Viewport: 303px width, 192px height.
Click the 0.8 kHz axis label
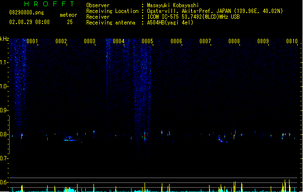(3, 134)
